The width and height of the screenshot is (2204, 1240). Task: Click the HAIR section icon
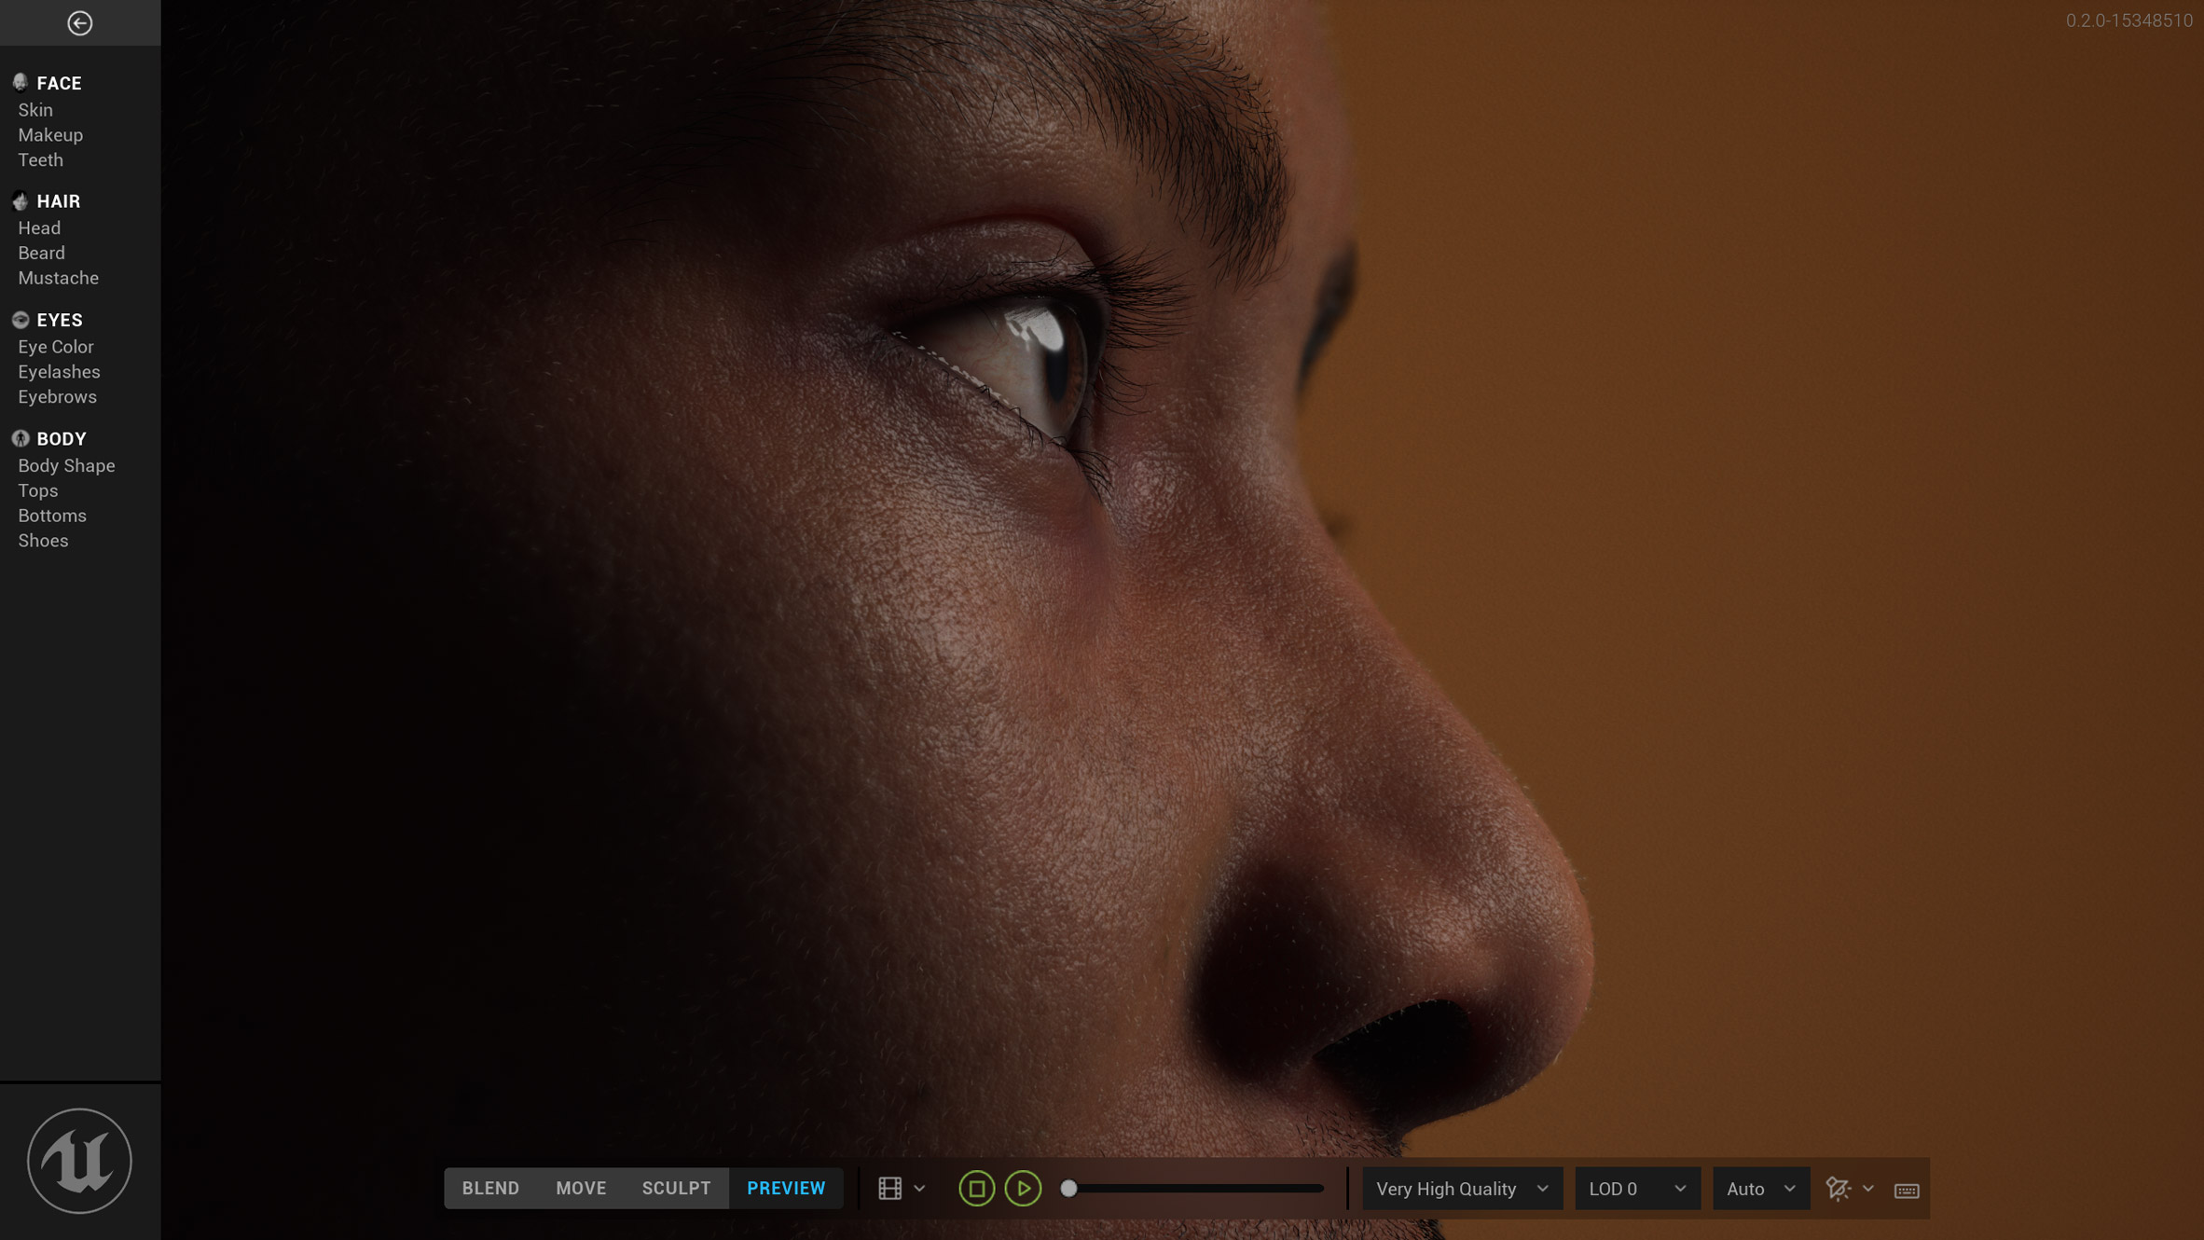tap(21, 201)
